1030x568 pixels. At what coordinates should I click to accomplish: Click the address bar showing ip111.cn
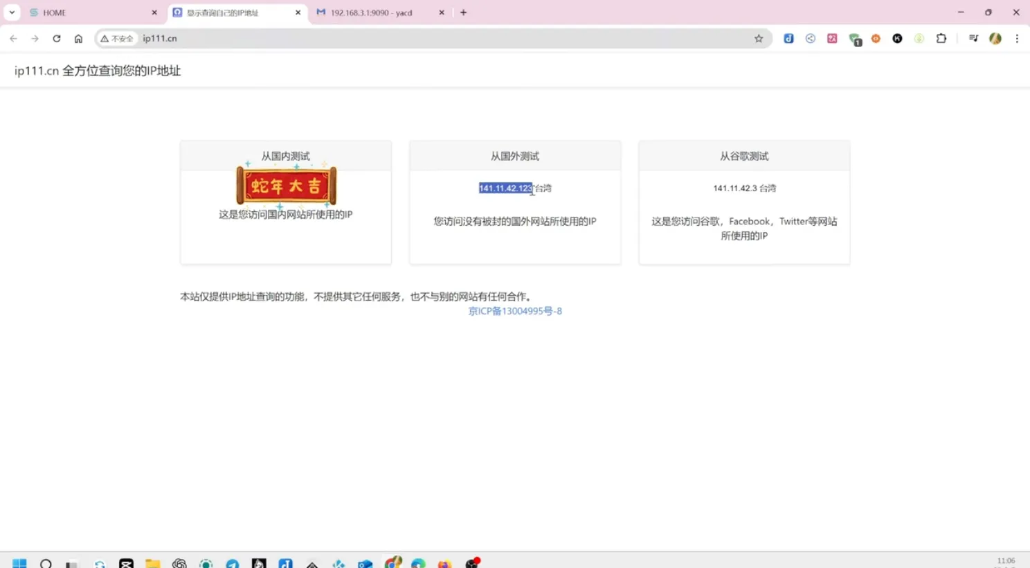443,39
